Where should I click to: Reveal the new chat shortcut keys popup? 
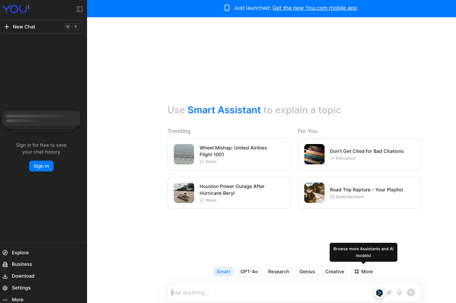coord(71,26)
